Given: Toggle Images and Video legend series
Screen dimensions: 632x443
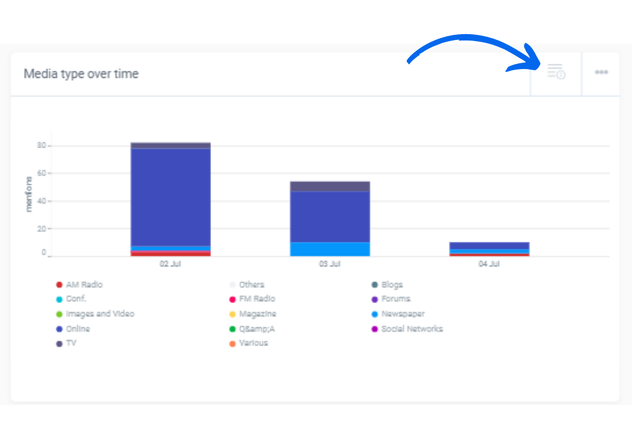Looking at the screenshot, I should click(95, 314).
